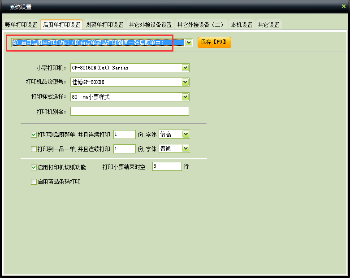Switch to the 账单打印设置 tab

pyautogui.click(x=21, y=25)
